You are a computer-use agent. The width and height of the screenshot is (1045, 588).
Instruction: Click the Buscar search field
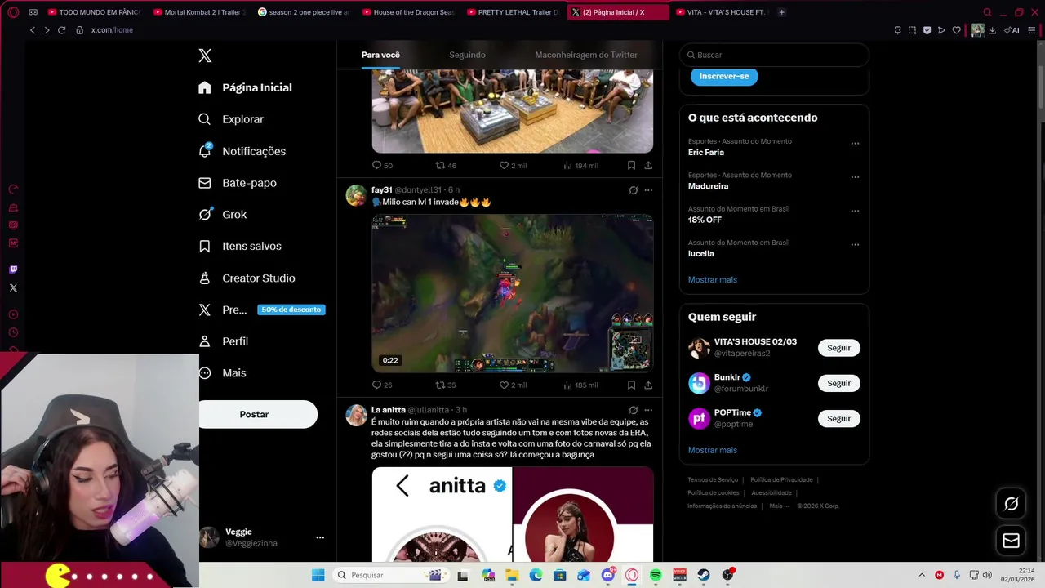774,55
